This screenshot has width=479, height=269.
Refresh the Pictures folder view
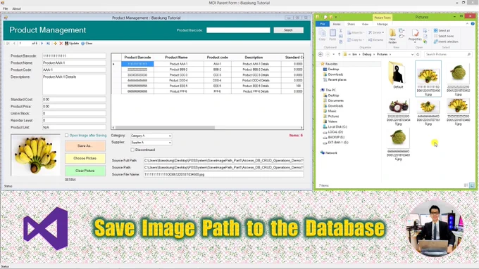418,55
